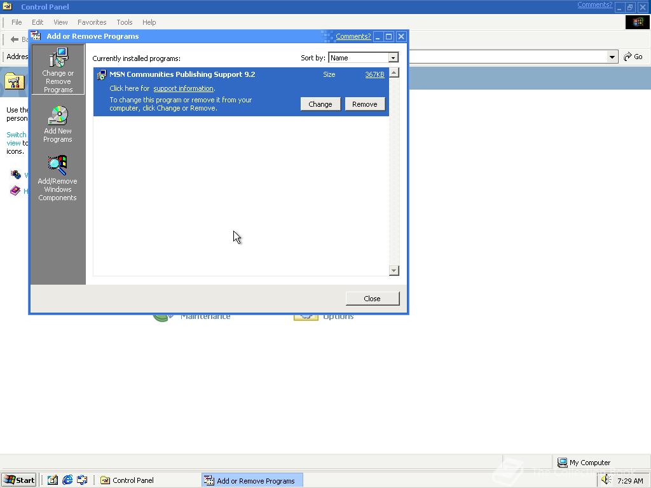Viewport: 651px width, 488px height.
Task: Click program list scrollbar up arrow
Action: pyautogui.click(x=394, y=72)
